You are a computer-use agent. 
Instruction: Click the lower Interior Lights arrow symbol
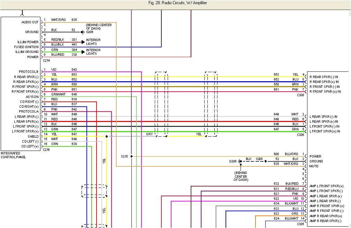click(83, 52)
